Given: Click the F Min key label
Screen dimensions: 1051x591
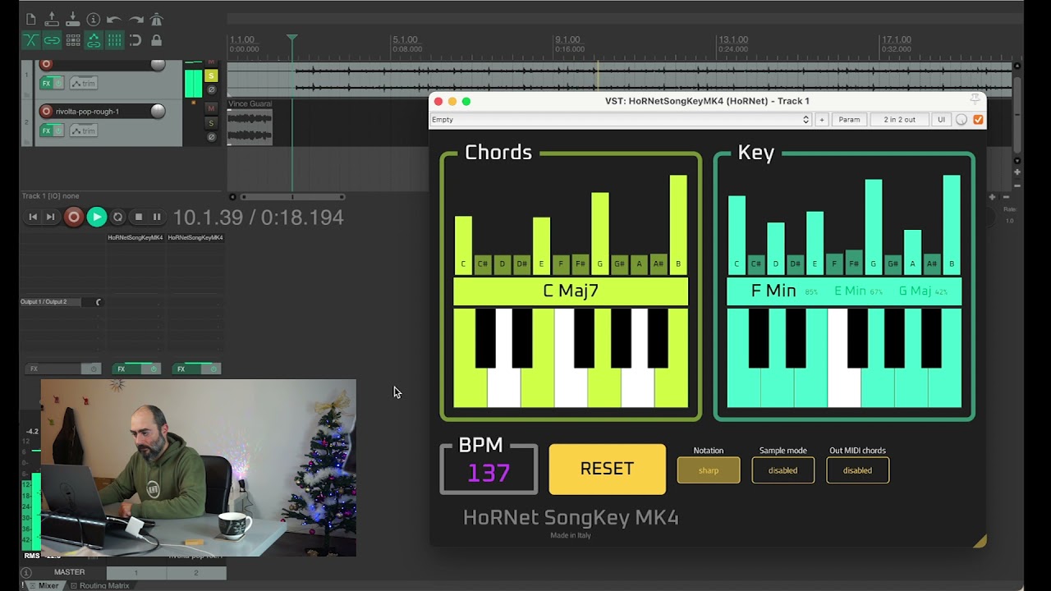Looking at the screenshot, I should pos(773,291).
